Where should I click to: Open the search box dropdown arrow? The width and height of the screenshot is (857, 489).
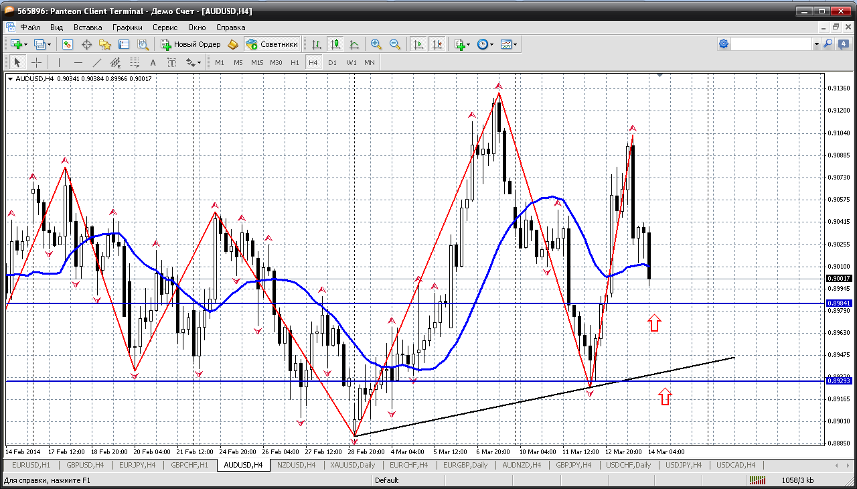click(x=816, y=44)
